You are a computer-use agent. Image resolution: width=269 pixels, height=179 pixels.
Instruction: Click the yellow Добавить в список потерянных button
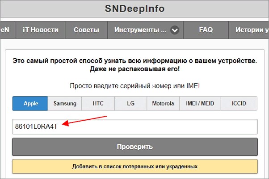[x=134, y=167]
